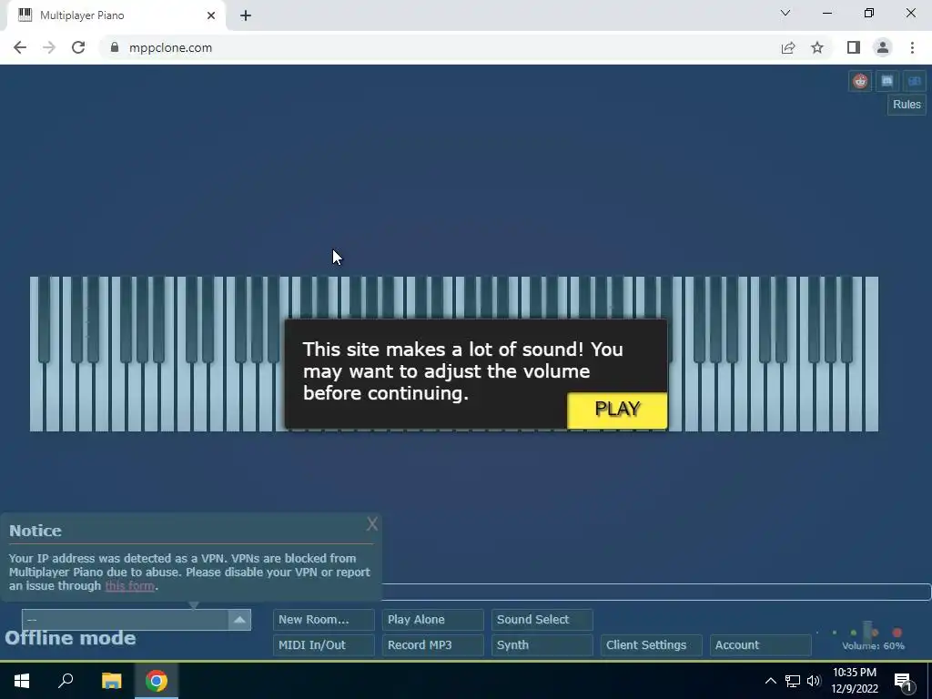The height and width of the screenshot is (699, 932).
Task: Open Sound Select
Action: [x=542, y=619]
